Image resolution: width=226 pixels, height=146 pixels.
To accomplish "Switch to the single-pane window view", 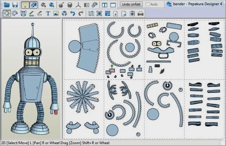I will click(113, 5).
